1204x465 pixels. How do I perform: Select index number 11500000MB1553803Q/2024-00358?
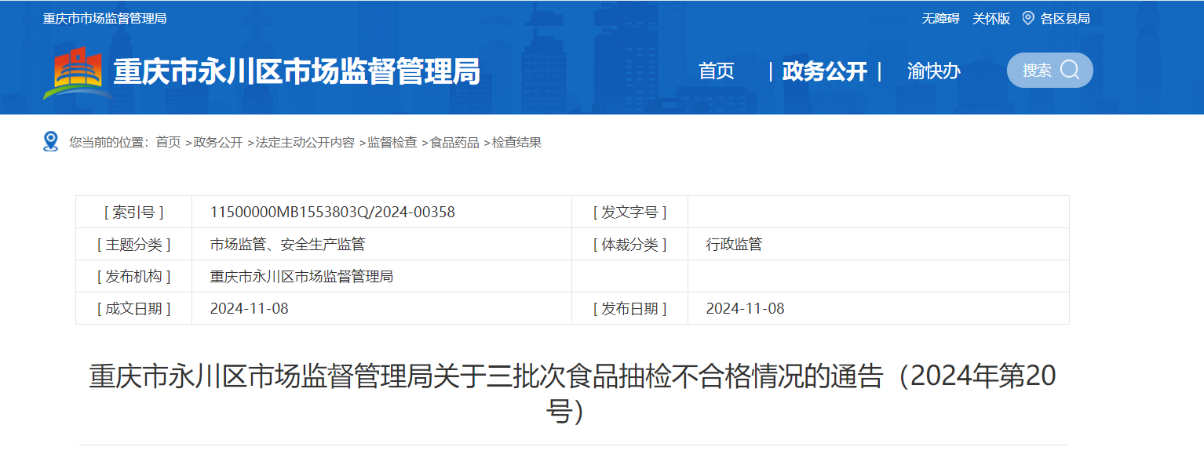pyautogui.click(x=333, y=212)
